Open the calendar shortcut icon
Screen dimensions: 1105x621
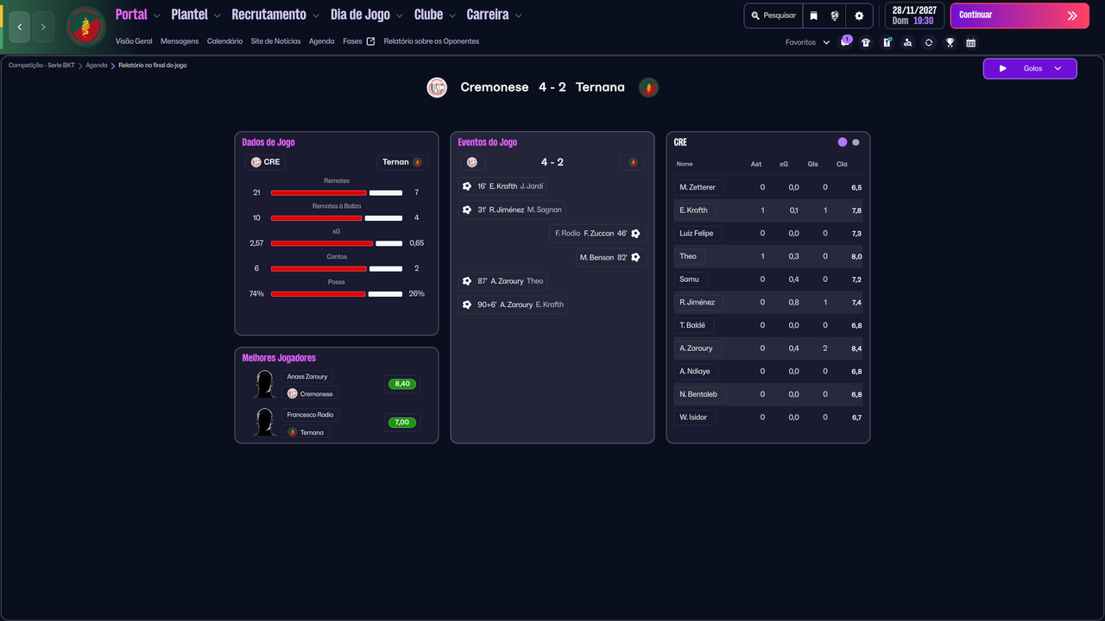click(970, 42)
